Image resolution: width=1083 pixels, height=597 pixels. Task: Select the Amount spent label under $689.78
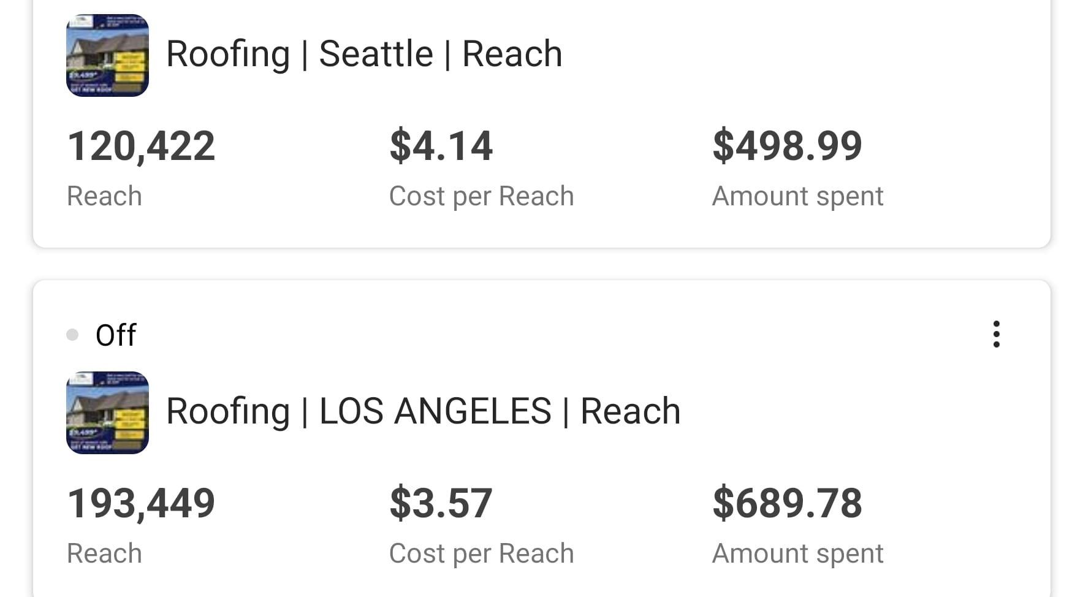click(x=797, y=553)
